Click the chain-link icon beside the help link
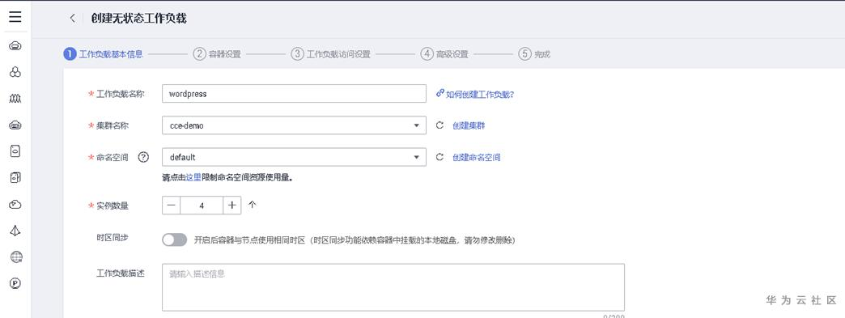 (439, 93)
